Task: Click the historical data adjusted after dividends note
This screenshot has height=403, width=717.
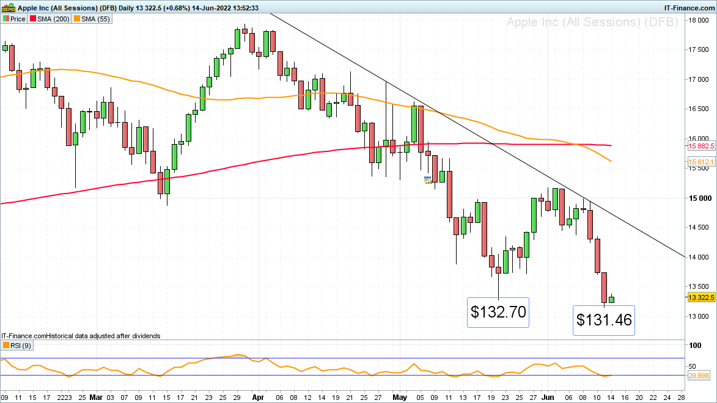Action: (x=103, y=336)
